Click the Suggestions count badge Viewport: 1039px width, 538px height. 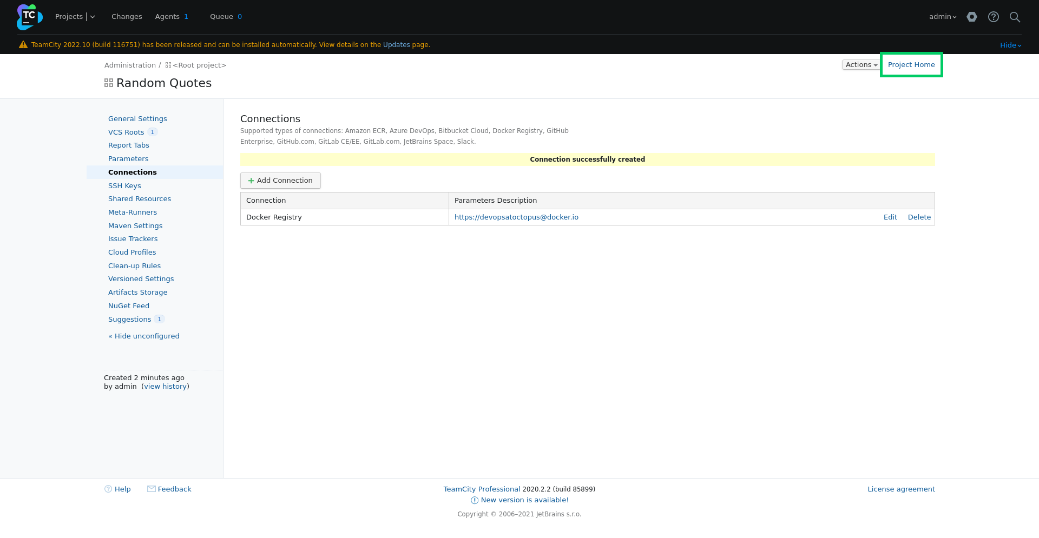click(159, 319)
